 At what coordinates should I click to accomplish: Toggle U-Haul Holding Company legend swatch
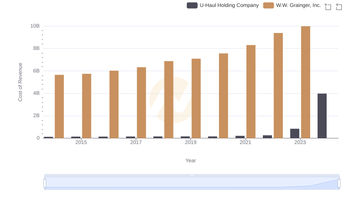point(192,5)
